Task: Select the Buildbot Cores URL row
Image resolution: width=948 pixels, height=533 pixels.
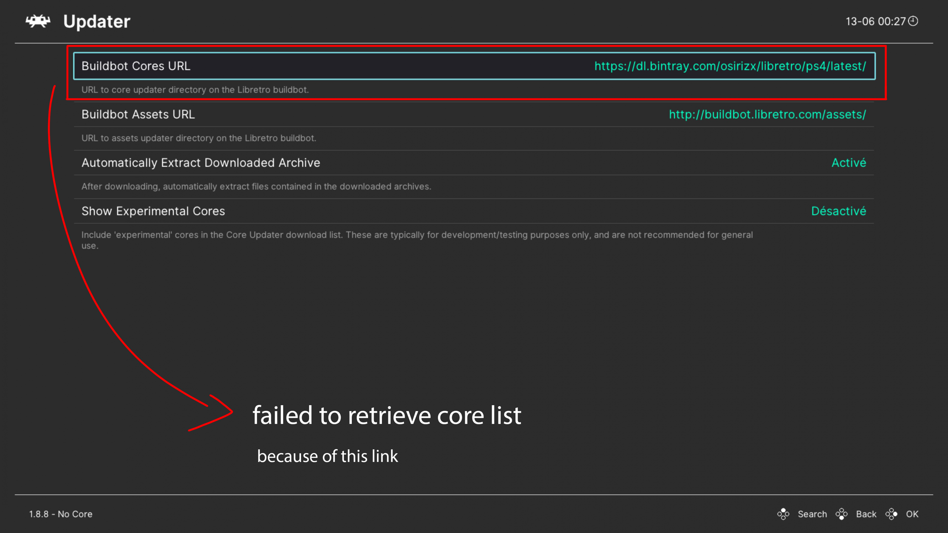Action: (474, 66)
